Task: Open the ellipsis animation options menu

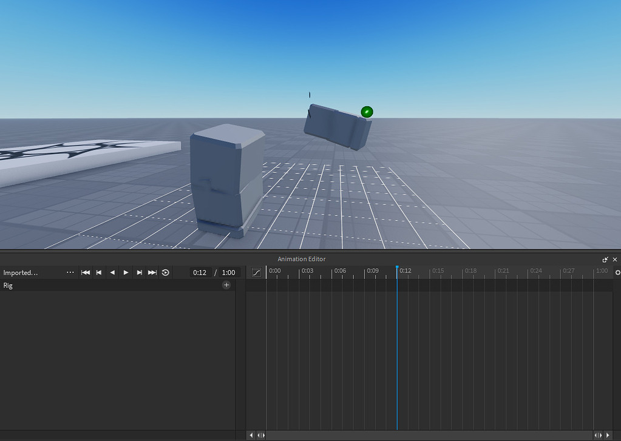Action: 70,272
